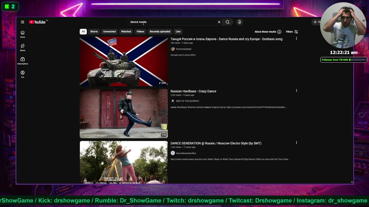Screen dimensions: 369x207
Task: Open the BEST OF THE INTERNET avatar
Action: pos(173,101)
